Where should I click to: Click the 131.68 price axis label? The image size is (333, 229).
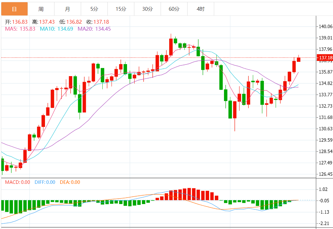tap(326, 118)
